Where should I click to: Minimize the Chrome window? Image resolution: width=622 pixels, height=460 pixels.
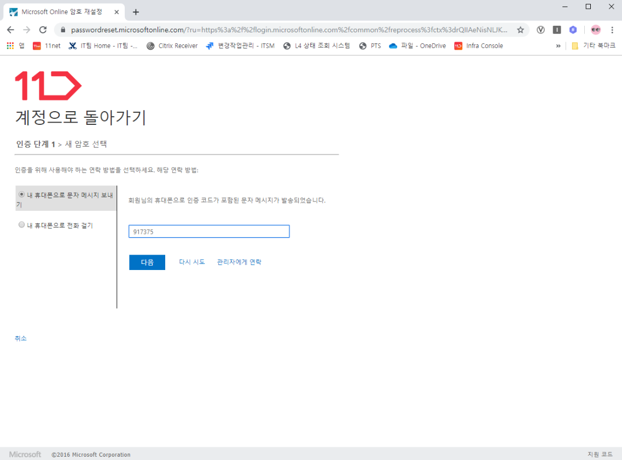pos(565,7)
